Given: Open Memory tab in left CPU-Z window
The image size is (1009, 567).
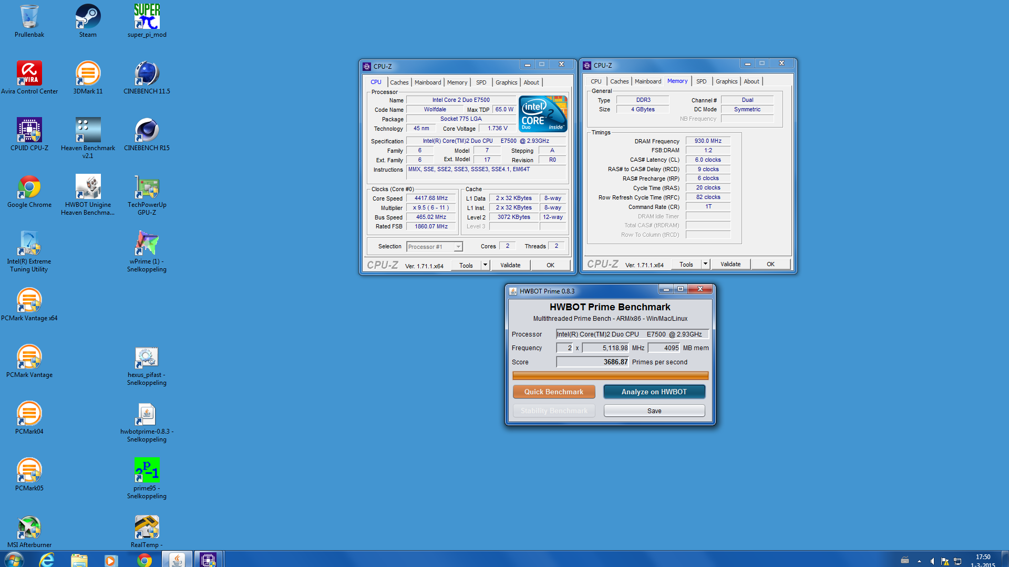Looking at the screenshot, I should tap(457, 82).
